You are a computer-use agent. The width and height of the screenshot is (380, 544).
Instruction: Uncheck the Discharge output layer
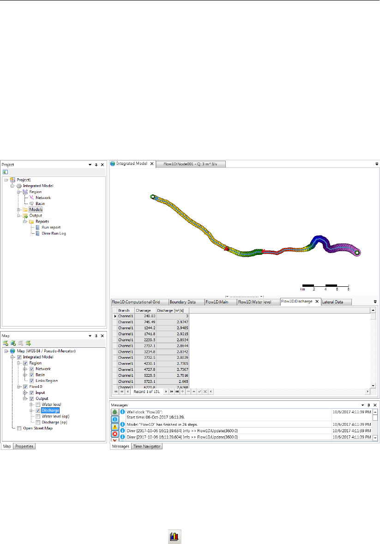[38, 411]
